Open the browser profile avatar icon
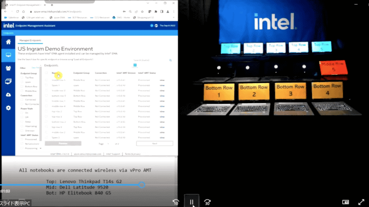This screenshot has width=369, height=207. pyautogui.click(x=168, y=11)
